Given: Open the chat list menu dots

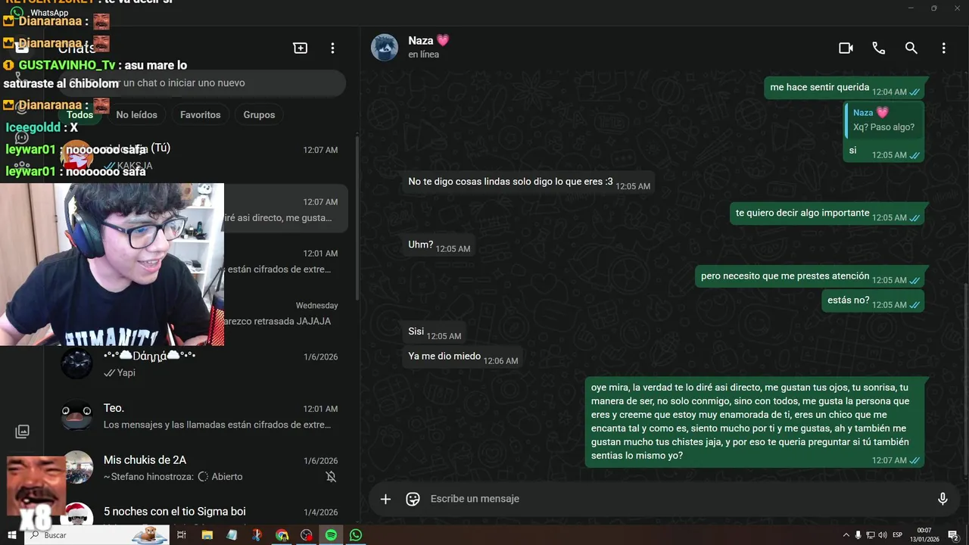Looking at the screenshot, I should pyautogui.click(x=332, y=48).
